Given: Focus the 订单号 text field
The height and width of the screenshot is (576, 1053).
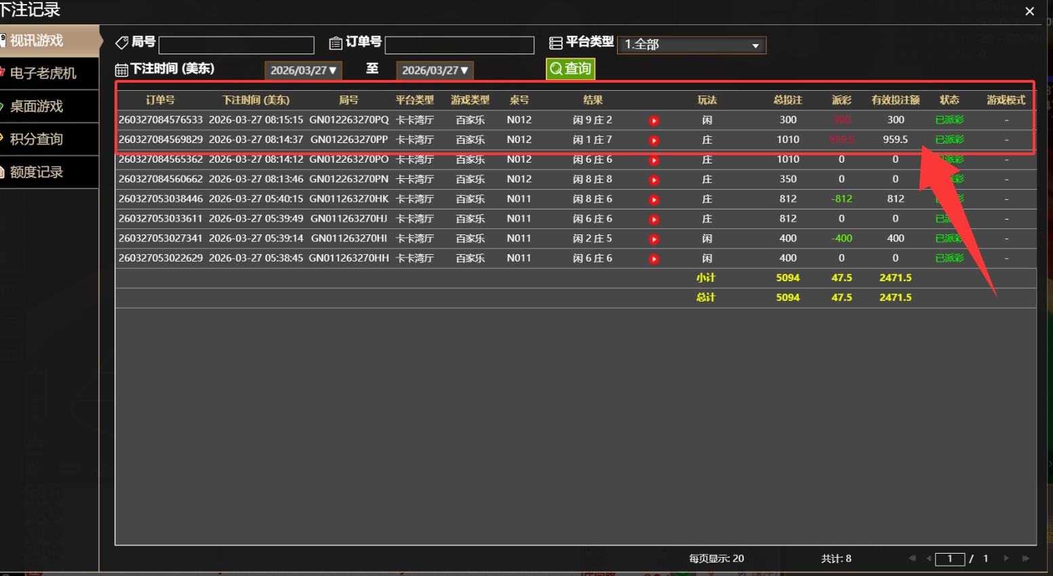Looking at the screenshot, I should tap(459, 45).
